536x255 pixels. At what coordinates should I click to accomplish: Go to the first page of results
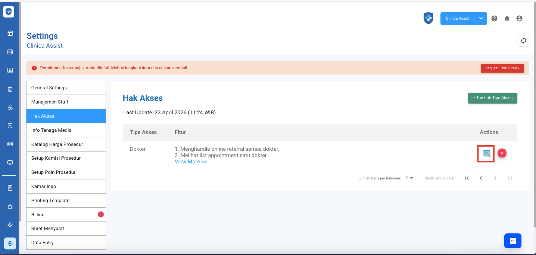(x=467, y=178)
